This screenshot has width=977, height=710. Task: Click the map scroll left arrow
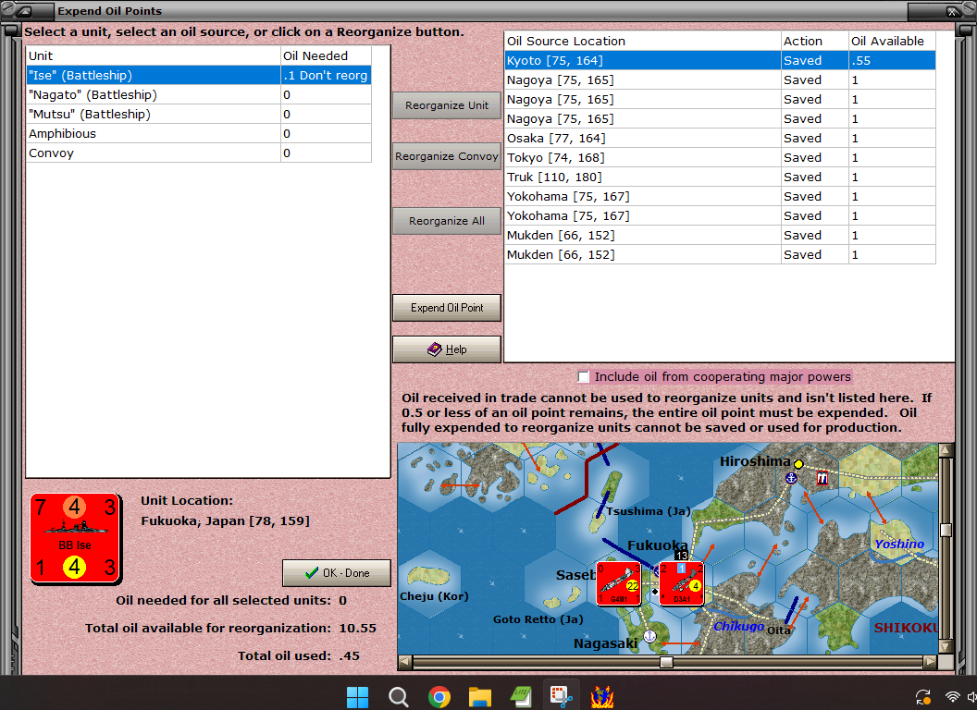[404, 661]
